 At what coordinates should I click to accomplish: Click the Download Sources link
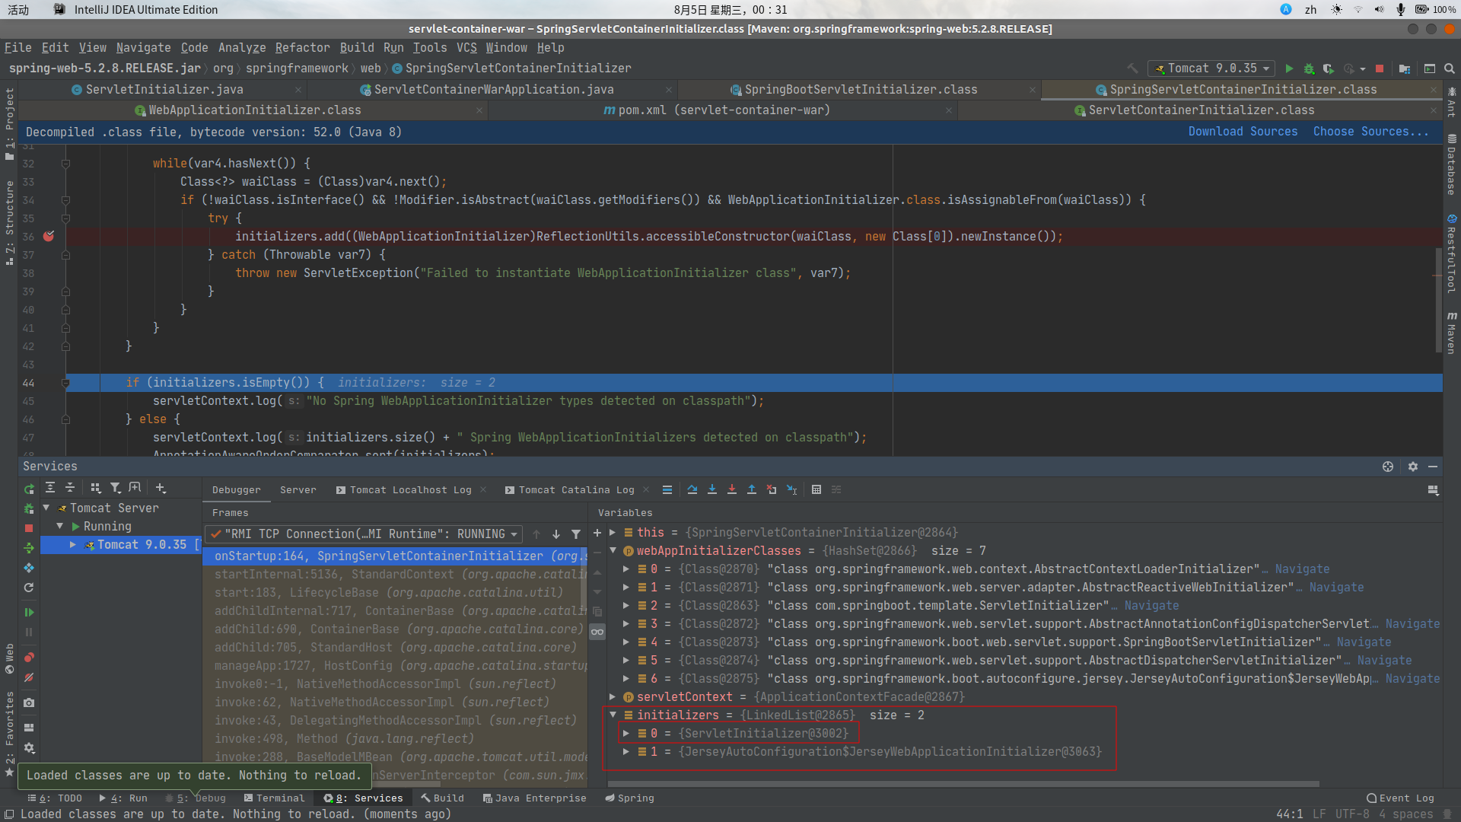click(x=1243, y=132)
